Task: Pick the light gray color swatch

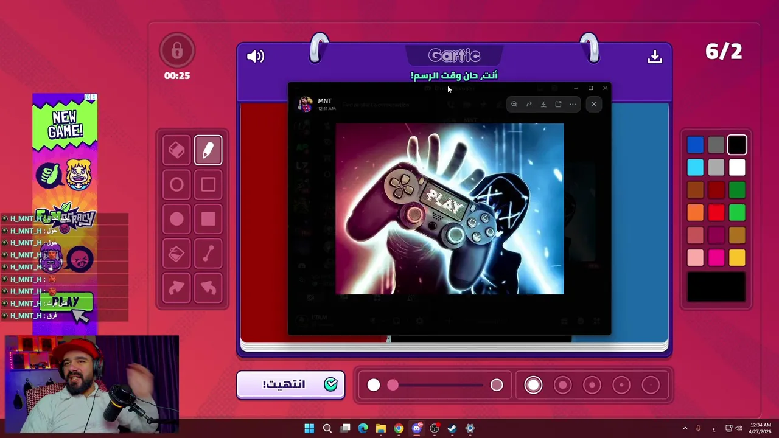Action: [x=716, y=167]
